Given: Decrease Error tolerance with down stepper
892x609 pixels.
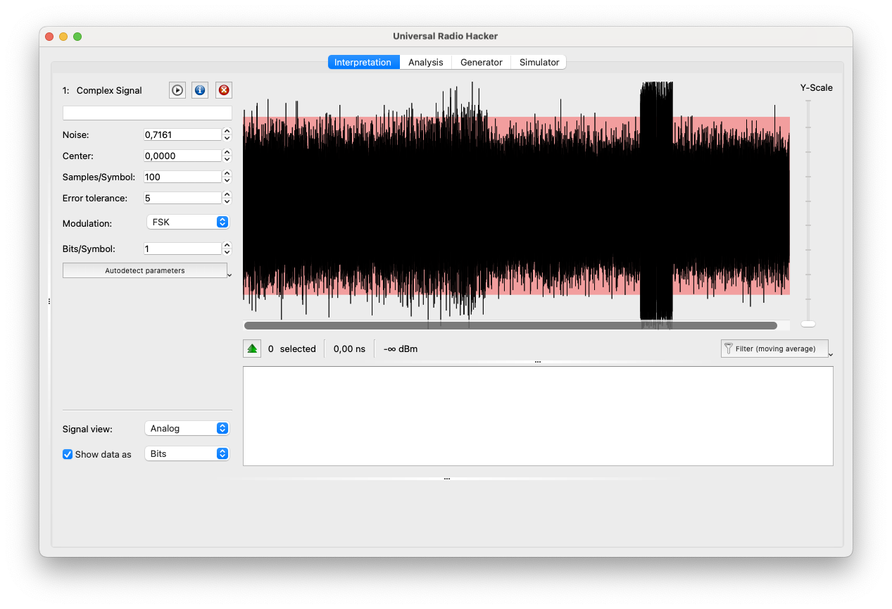Looking at the screenshot, I should (x=226, y=202).
